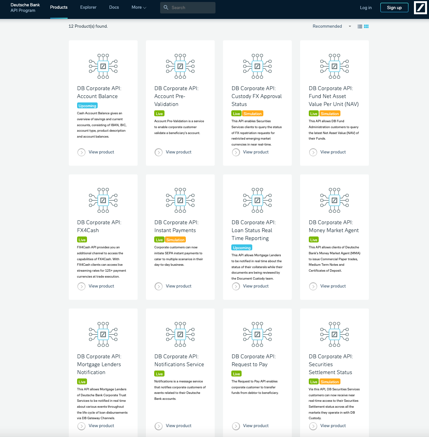
Task: Click the View product arrow on FX4Cash card
Action: pos(81,286)
